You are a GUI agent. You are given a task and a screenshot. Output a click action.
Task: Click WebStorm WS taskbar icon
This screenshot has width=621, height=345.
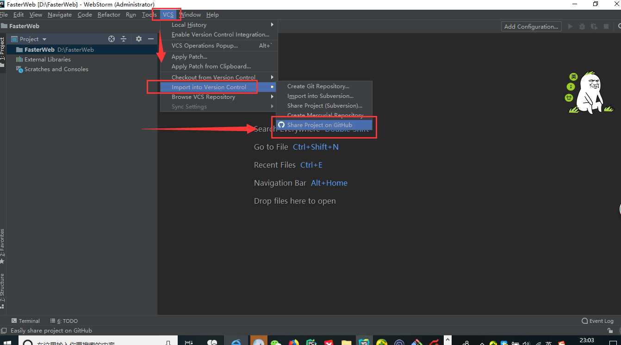[364, 341]
